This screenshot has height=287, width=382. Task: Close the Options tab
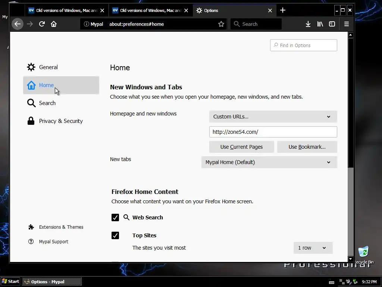click(270, 10)
